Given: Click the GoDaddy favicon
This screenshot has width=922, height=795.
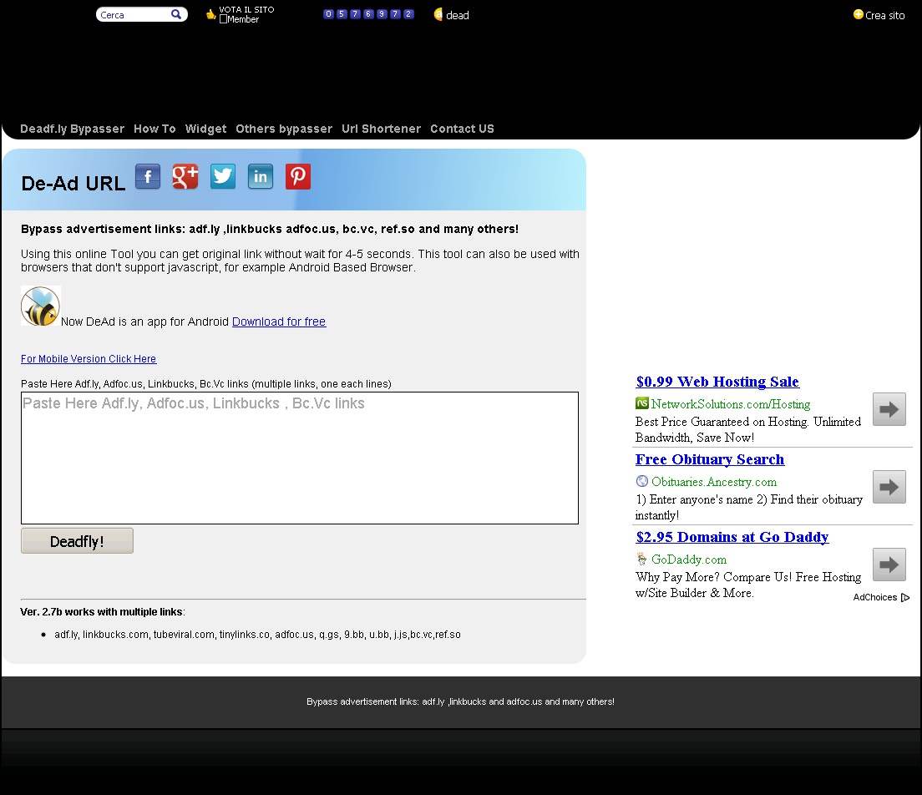Looking at the screenshot, I should [641, 559].
